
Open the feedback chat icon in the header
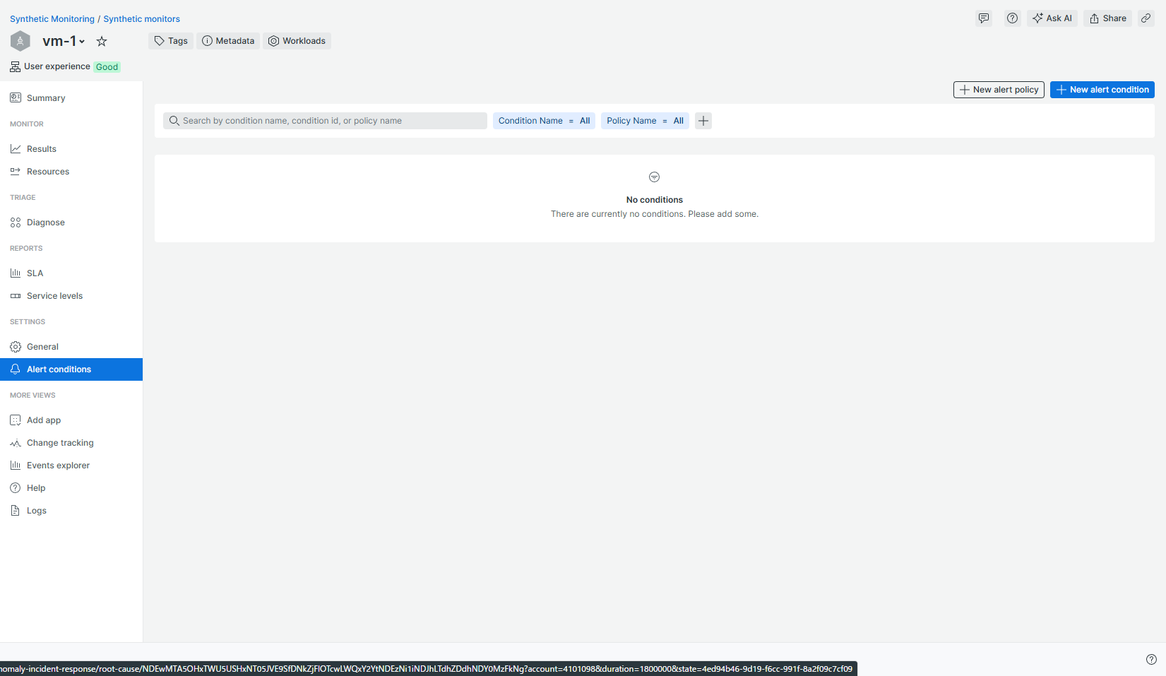984,18
